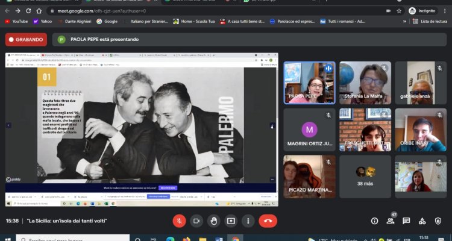The image size is (452, 241).
Task: Open Microsoft Edge from the taskbar
Action: click(x=170, y=239)
